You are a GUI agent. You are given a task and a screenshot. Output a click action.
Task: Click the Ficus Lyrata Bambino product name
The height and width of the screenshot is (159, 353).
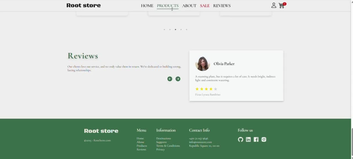pyautogui.click(x=208, y=95)
